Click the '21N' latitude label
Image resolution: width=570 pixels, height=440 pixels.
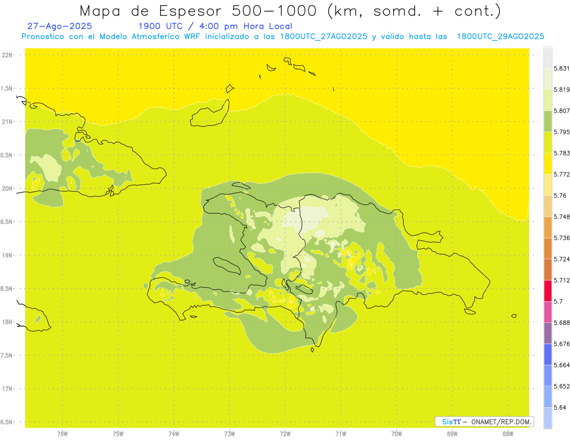click(8, 122)
